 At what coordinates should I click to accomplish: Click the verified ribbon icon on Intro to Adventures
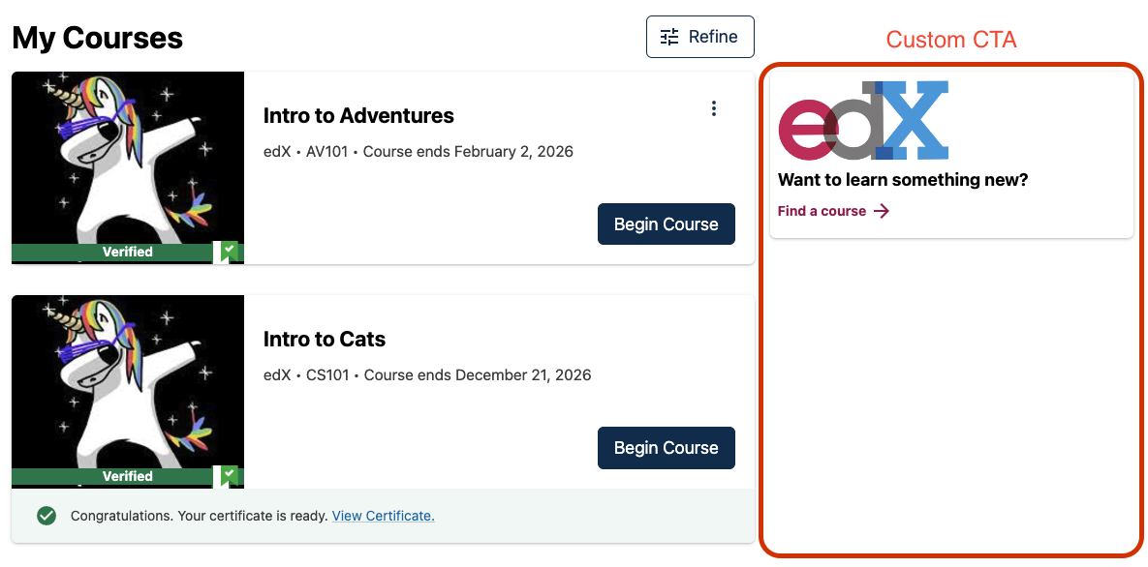(x=229, y=252)
